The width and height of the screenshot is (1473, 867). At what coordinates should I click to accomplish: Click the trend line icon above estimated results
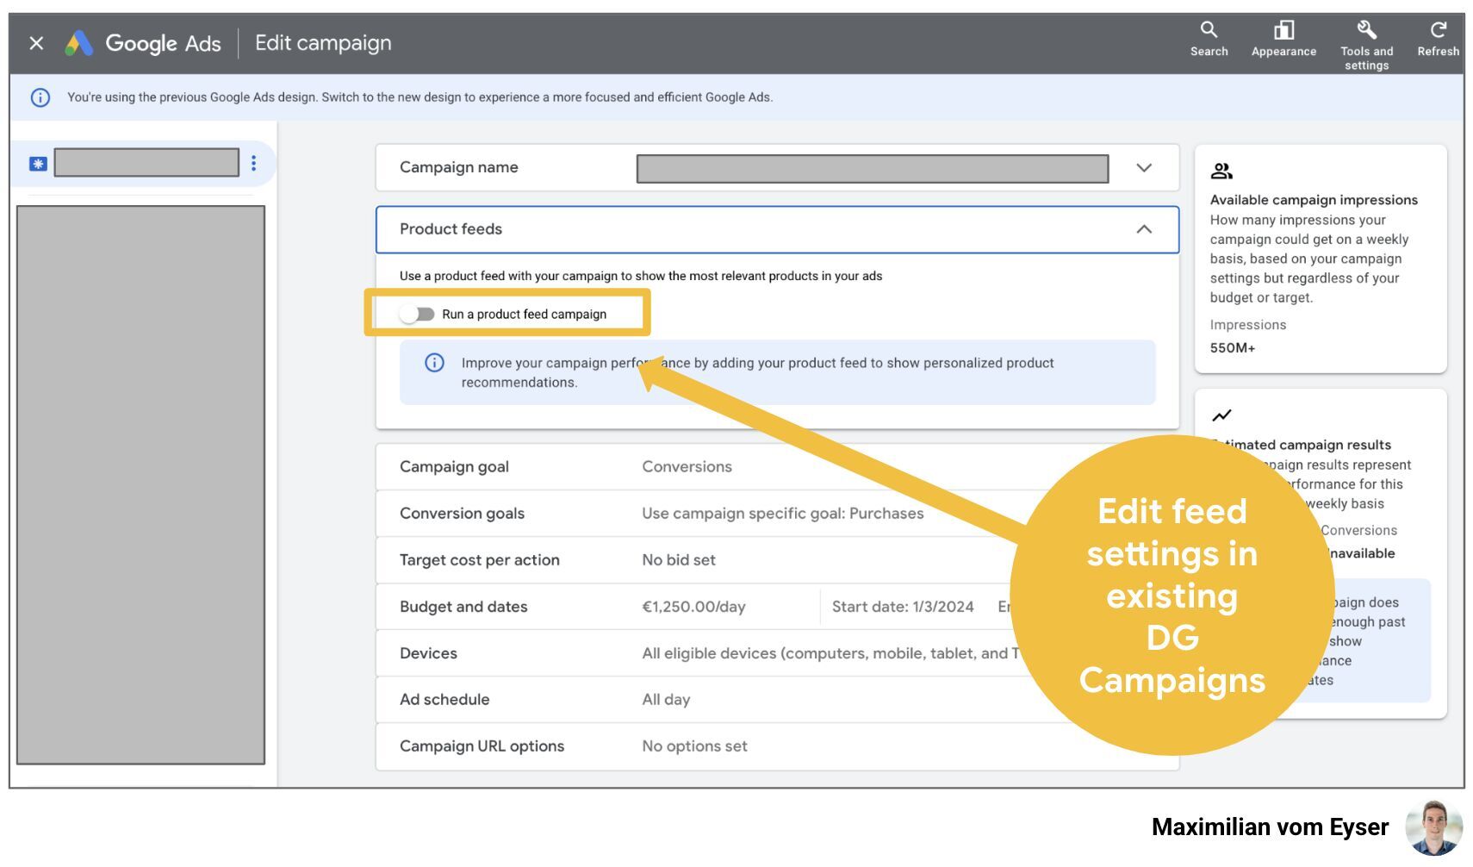tap(1221, 415)
